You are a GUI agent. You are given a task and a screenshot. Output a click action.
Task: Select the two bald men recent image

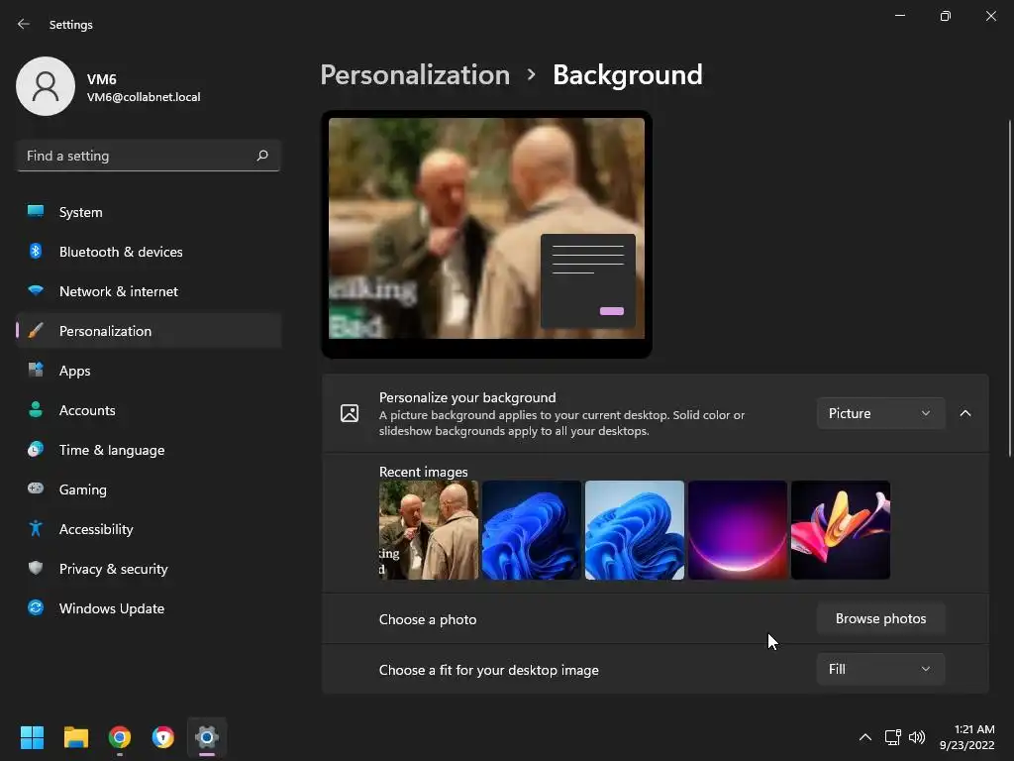[428, 530]
